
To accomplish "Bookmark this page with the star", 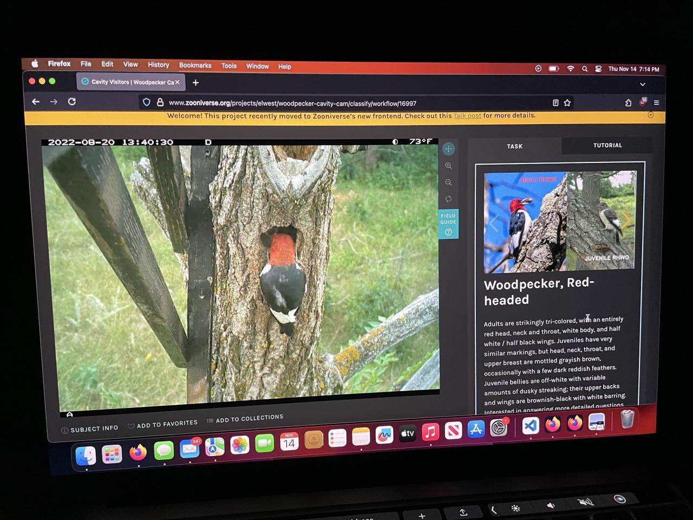I will point(567,103).
